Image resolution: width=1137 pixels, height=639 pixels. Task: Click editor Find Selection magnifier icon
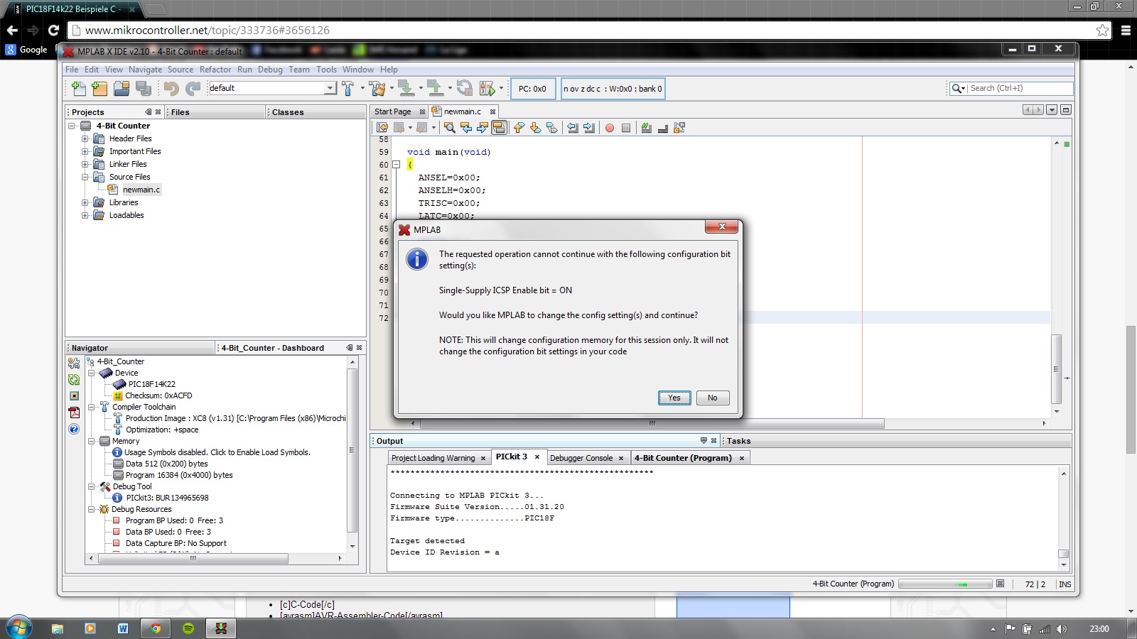(x=450, y=128)
